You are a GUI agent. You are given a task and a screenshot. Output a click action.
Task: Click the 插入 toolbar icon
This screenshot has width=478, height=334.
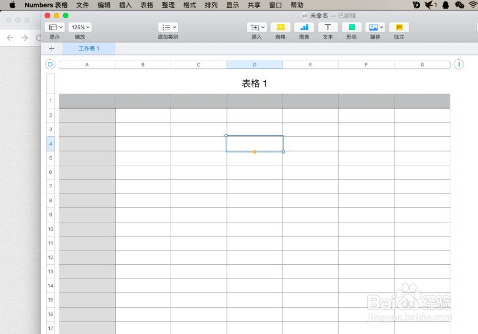click(255, 27)
